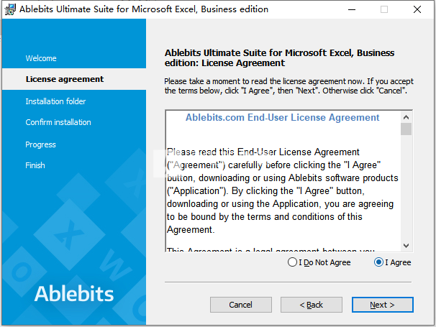This screenshot has height=327, width=436.
Task: Open the Welcome step in the sidebar
Action: click(41, 58)
